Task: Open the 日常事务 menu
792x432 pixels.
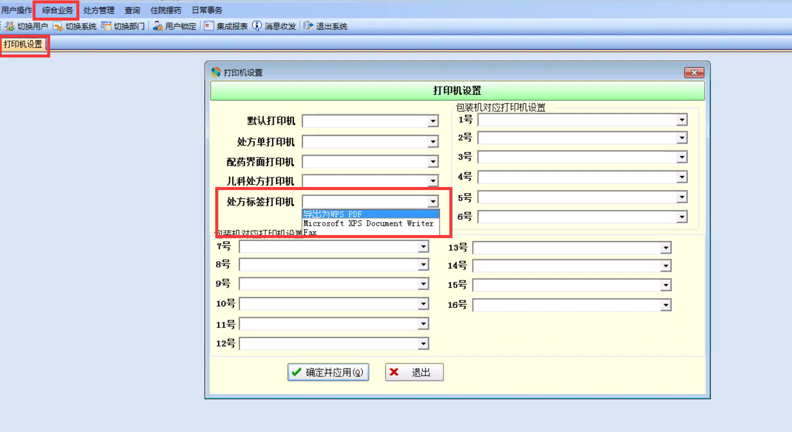Action: tap(207, 10)
